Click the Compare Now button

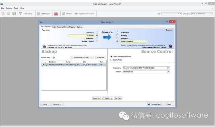(154, 104)
